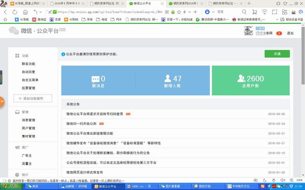The image size is (305, 190).
Task: Click the bookmarks star icon on bookmarks bar
Action: point(5,19)
